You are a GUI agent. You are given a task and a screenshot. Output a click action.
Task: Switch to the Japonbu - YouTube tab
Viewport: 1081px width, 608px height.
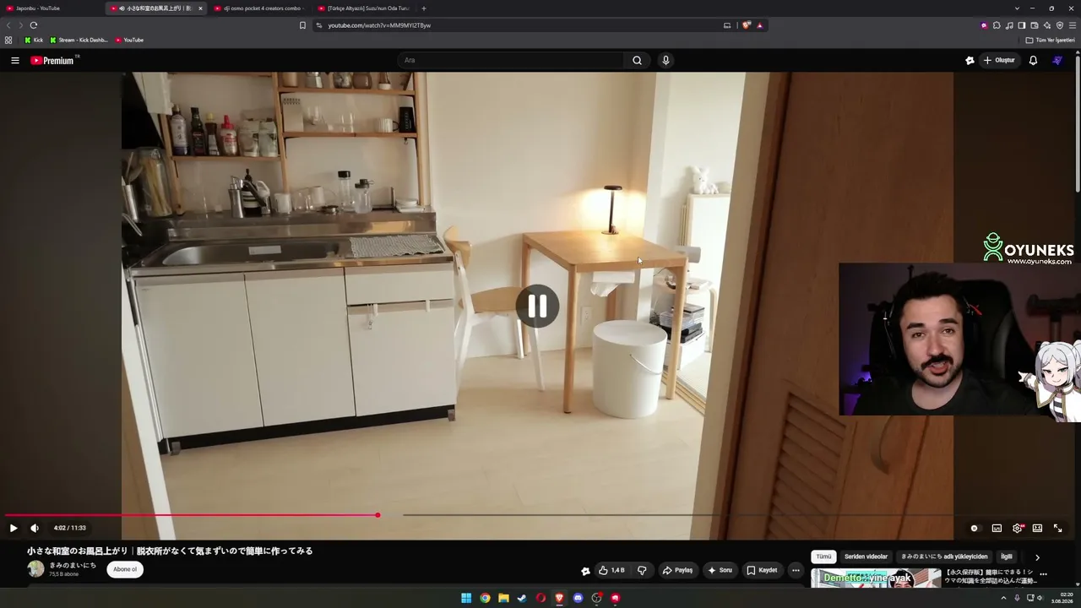(x=52, y=8)
